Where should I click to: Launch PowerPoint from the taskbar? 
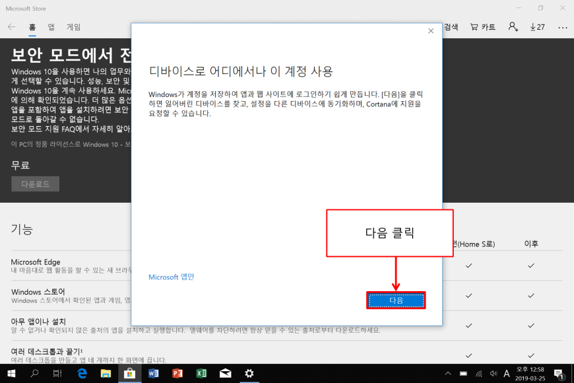(177, 374)
